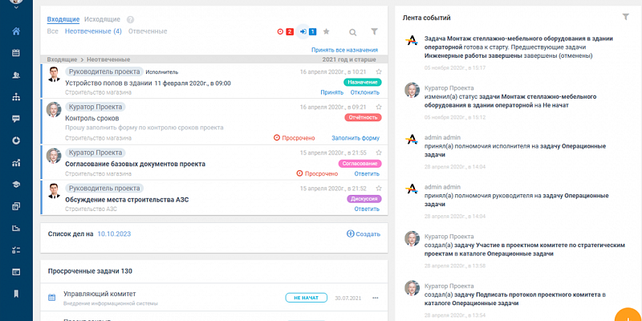The image size is (642, 321).
Task: Switch to the Входящие tab
Action: point(63,19)
